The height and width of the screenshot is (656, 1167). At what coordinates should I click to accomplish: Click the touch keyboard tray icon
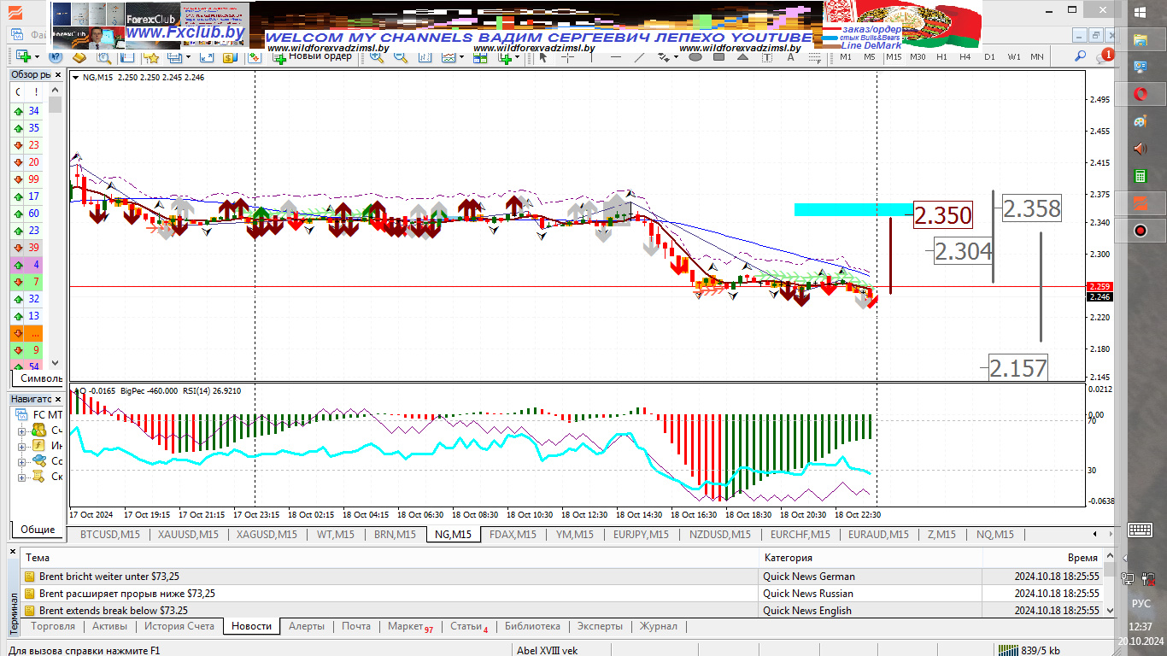1140,530
